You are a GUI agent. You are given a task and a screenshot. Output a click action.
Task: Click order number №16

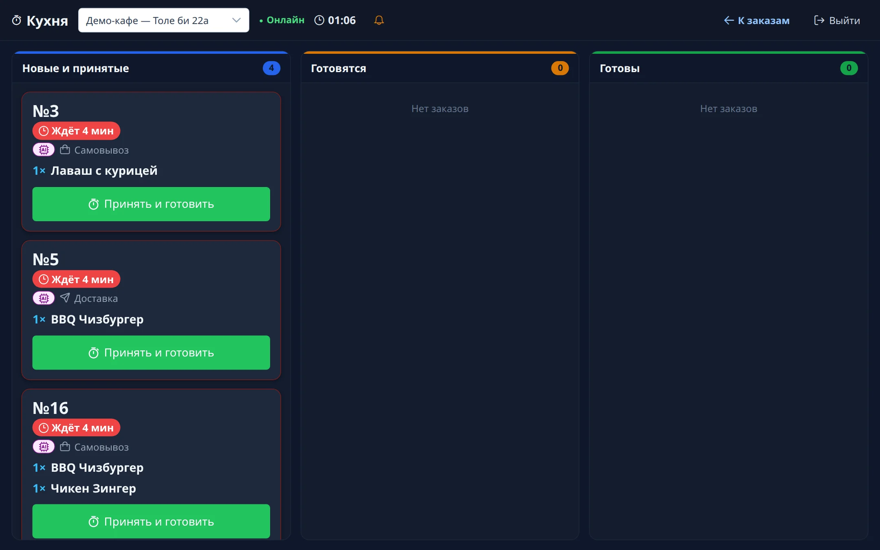click(x=51, y=408)
